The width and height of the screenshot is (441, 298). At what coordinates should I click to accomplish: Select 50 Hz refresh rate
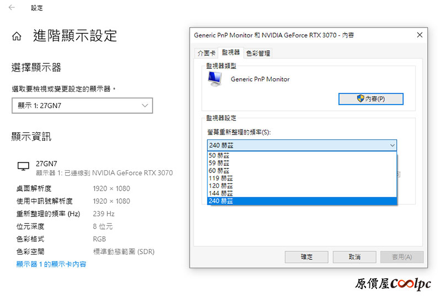click(x=302, y=155)
